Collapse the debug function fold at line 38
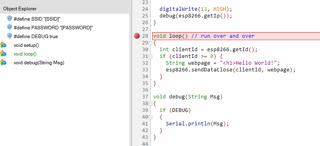Image resolution: width=320 pixels, height=146 pixels. [x=150, y=104]
